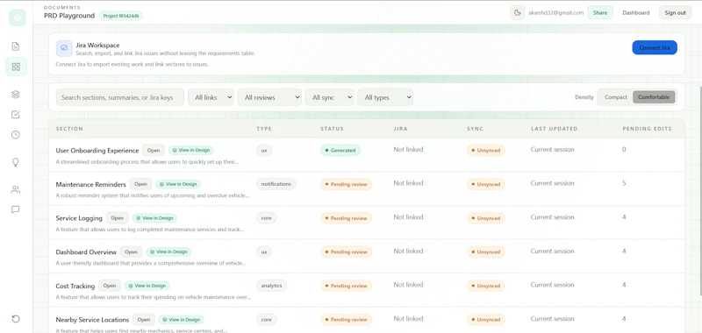The width and height of the screenshot is (702, 333).
Task: Open the team members sidebar icon
Action: pyautogui.click(x=16, y=189)
